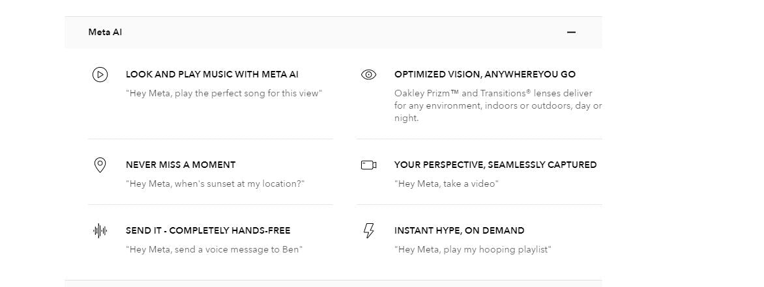The width and height of the screenshot is (764, 287).
Task: Click Send It - Completely Hands-Free heading
Action: (208, 230)
